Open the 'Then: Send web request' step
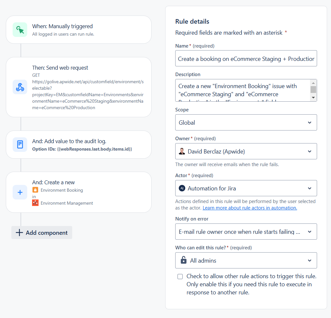331x318 pixels. pos(78,87)
